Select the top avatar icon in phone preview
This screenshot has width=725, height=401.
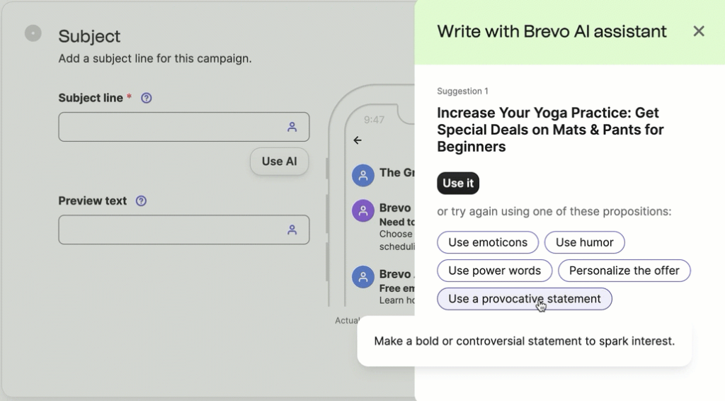pyautogui.click(x=363, y=175)
